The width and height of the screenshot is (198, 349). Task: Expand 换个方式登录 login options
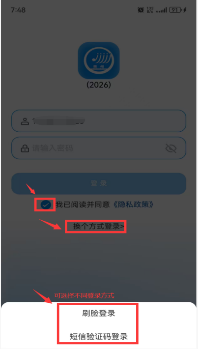99,227
